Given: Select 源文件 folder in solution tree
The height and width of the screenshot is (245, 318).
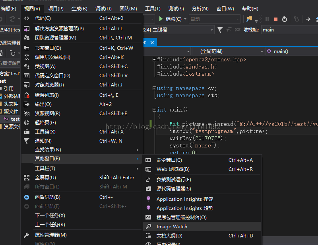Looking at the screenshot, I should tap(11, 112).
